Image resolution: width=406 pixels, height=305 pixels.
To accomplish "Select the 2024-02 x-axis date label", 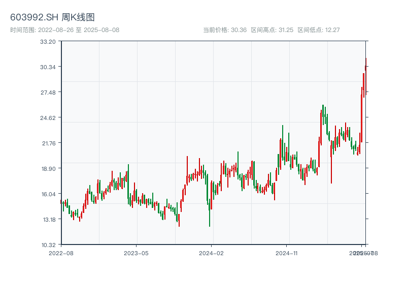I will (x=212, y=253).
